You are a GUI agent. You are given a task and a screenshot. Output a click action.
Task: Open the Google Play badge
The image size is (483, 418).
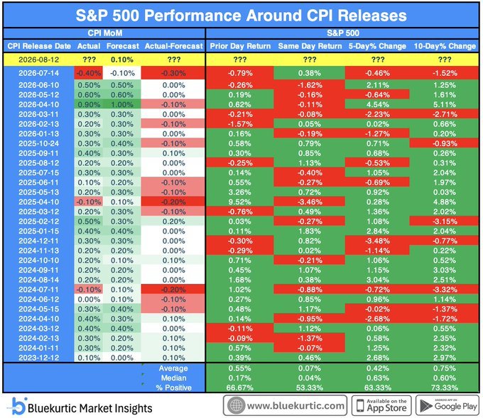coord(447,405)
